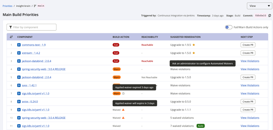Click the warning triangle in row 10 Waived
273x130 pixels.
tap(123, 118)
